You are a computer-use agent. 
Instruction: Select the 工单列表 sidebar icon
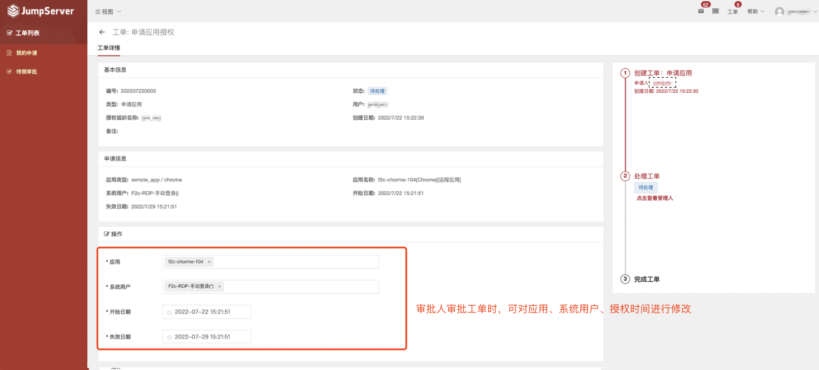pos(9,32)
